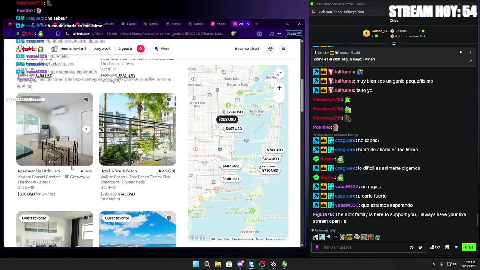The image size is (480, 270).
Task: Click the Google logo on the map
Action: [x=197, y=238]
